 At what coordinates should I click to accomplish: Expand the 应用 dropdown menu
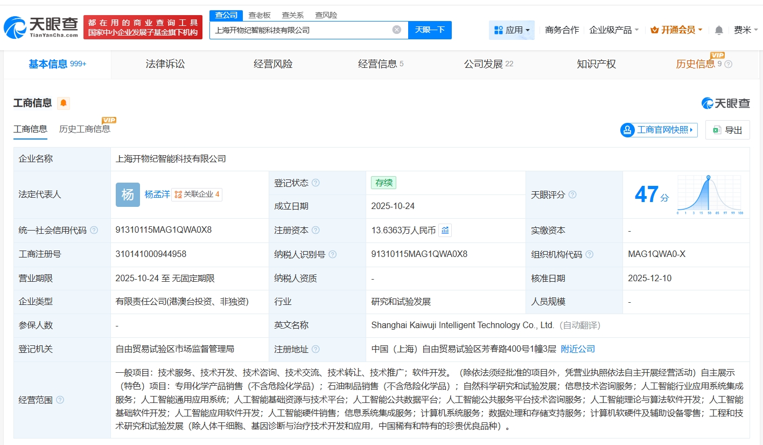pyautogui.click(x=512, y=30)
